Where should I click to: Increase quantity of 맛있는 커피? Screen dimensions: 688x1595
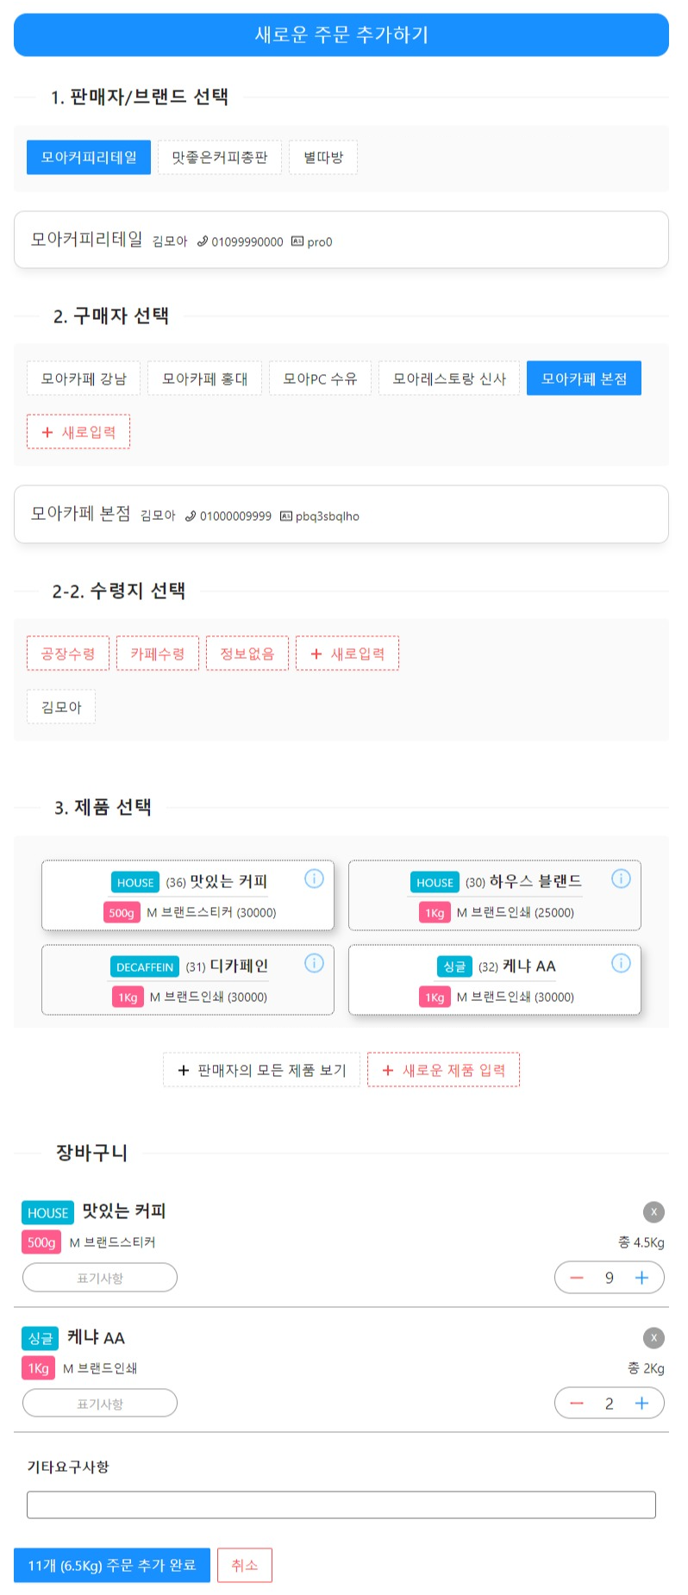(x=641, y=1277)
